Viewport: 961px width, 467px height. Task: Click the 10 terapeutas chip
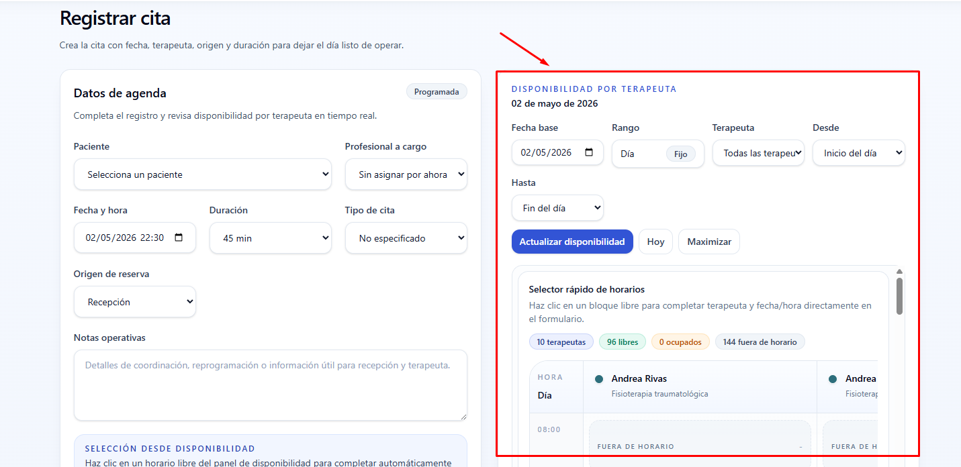pyautogui.click(x=561, y=342)
